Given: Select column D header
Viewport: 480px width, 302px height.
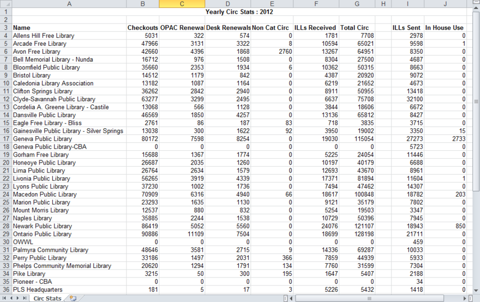Looking at the screenshot, I should click(x=228, y=4).
